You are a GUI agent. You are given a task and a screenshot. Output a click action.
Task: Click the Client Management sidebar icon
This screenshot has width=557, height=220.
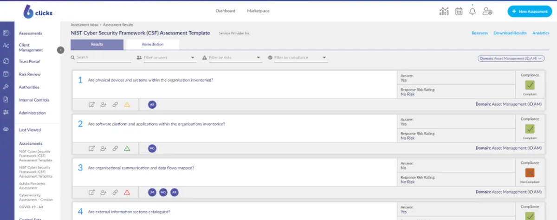tap(6, 46)
